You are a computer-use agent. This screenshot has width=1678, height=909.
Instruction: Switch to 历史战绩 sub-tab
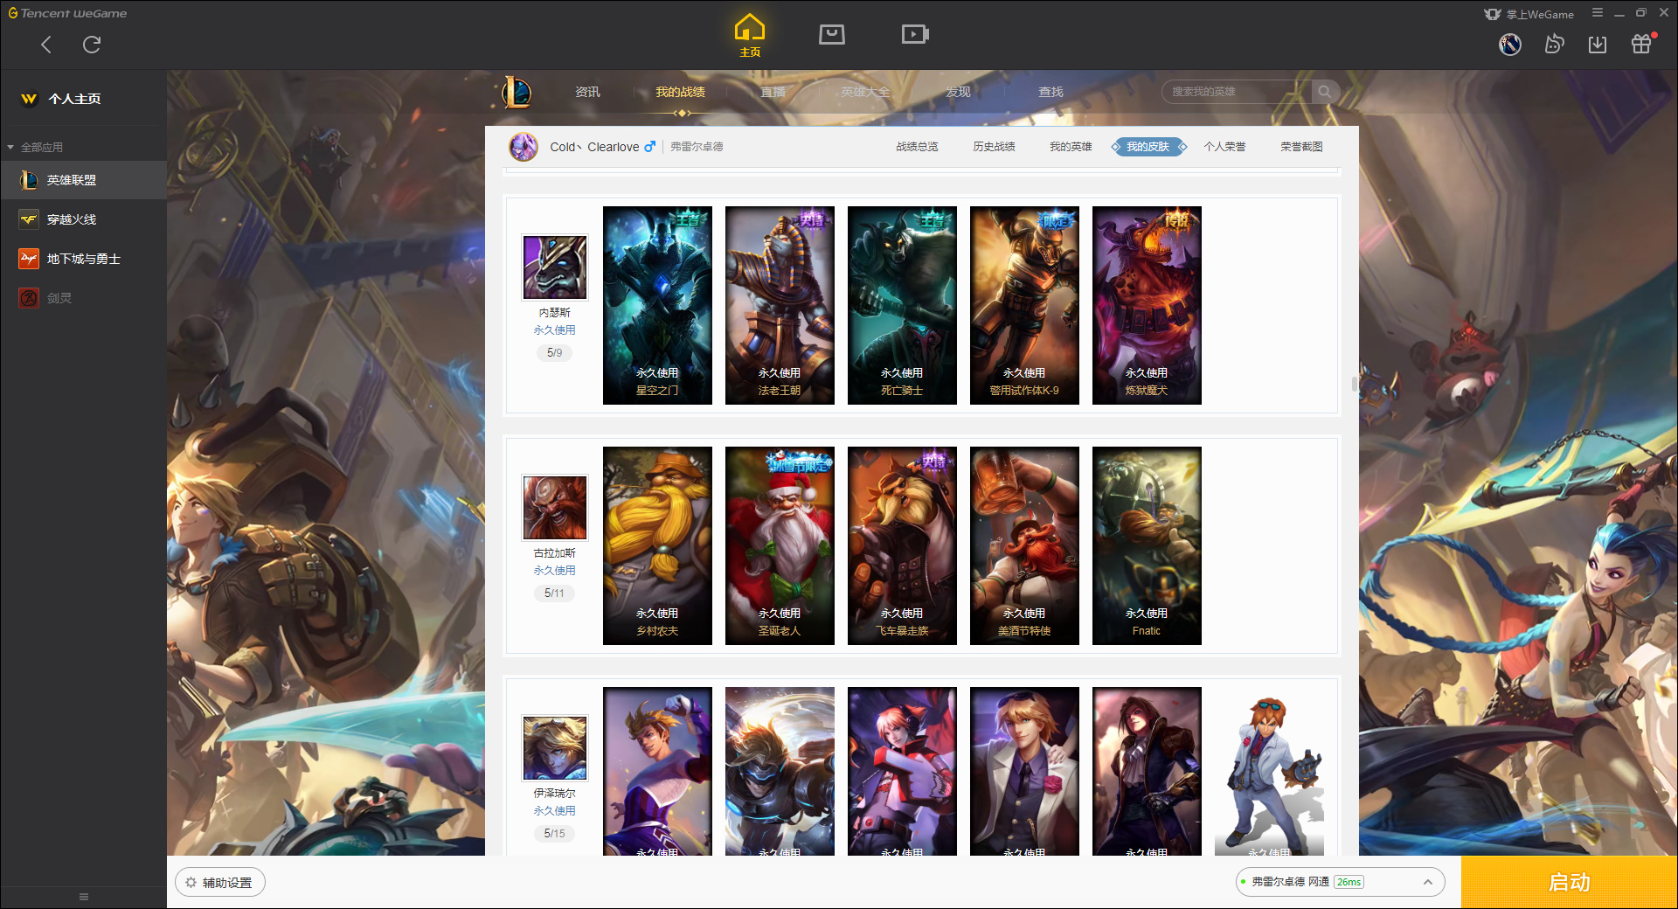click(x=994, y=147)
